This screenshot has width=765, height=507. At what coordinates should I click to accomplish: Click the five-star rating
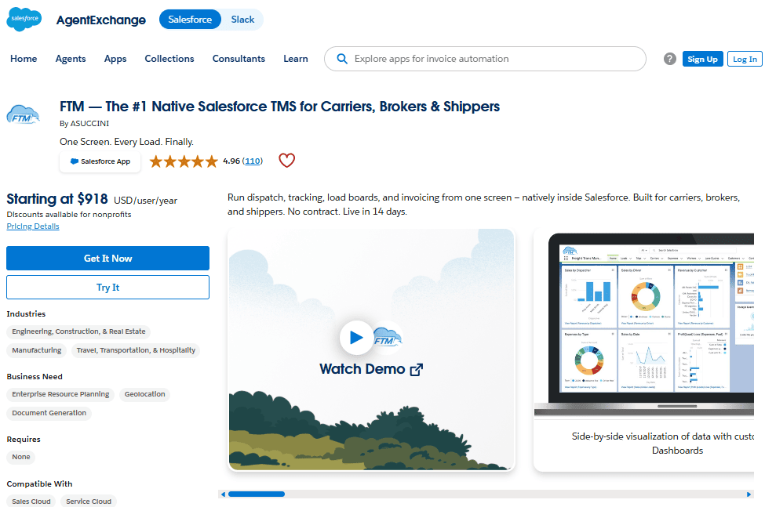click(184, 161)
